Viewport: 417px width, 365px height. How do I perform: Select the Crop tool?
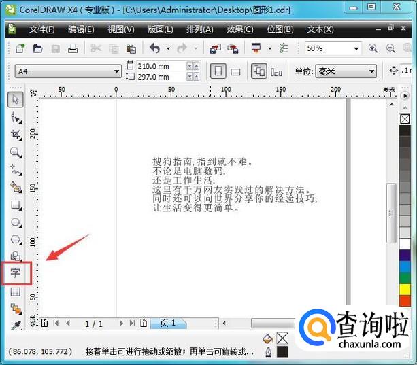pyautogui.click(x=16, y=135)
